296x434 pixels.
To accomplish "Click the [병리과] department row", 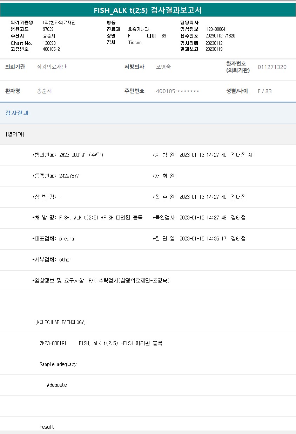I will click(15, 134).
